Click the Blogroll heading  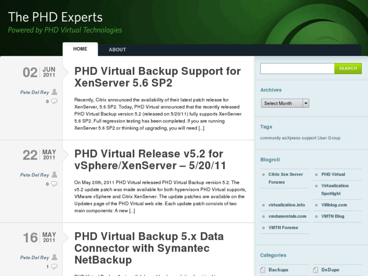270,160
